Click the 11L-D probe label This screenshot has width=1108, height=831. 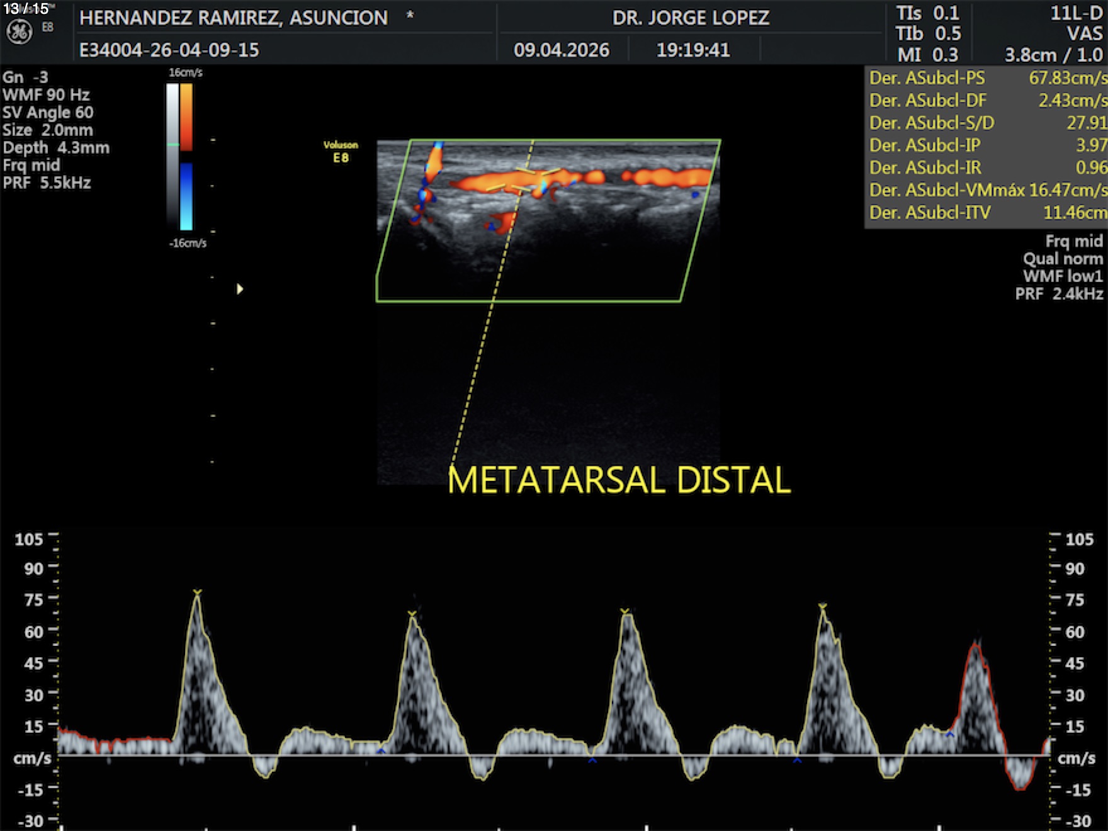(1076, 13)
